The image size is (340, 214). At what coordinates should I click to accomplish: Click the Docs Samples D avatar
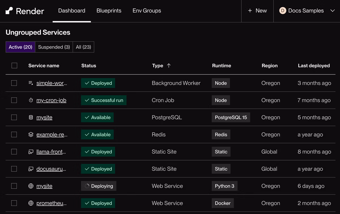282,11
